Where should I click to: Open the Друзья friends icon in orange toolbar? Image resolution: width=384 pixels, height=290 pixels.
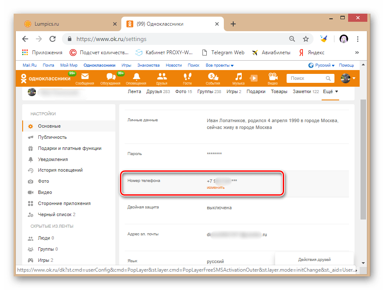[x=161, y=77]
